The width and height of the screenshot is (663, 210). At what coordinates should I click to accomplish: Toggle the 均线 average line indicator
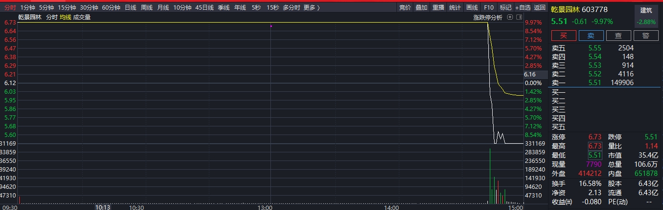pyautogui.click(x=65, y=17)
